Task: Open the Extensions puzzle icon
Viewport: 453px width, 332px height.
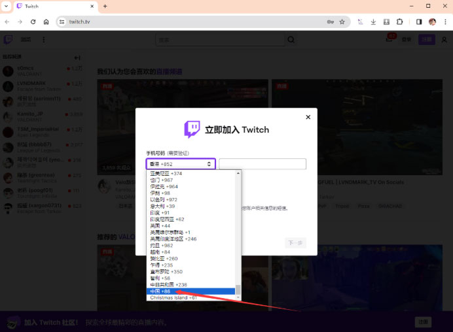Action: click(x=399, y=22)
